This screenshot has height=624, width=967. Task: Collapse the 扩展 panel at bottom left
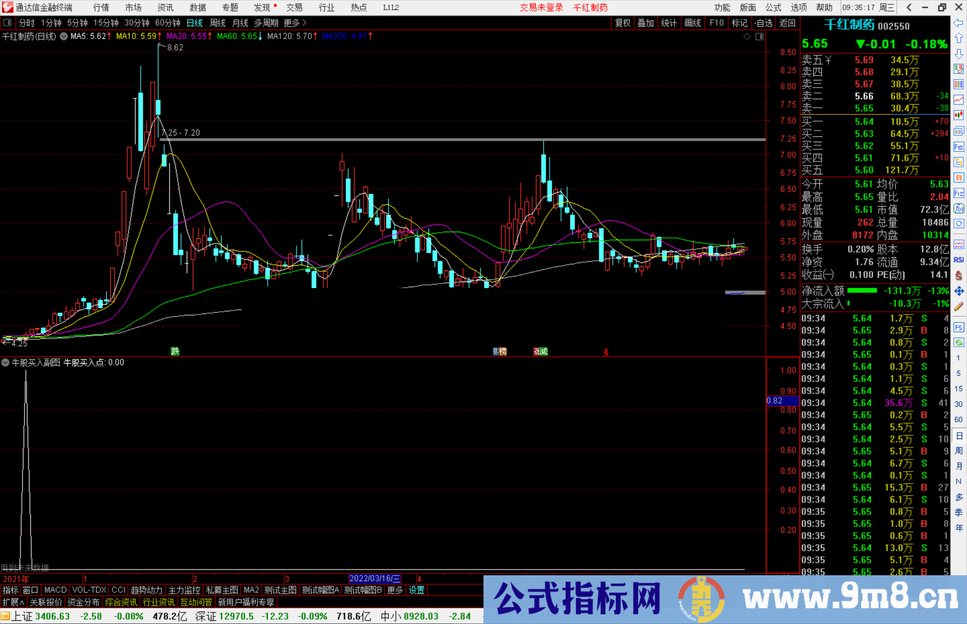[12, 602]
